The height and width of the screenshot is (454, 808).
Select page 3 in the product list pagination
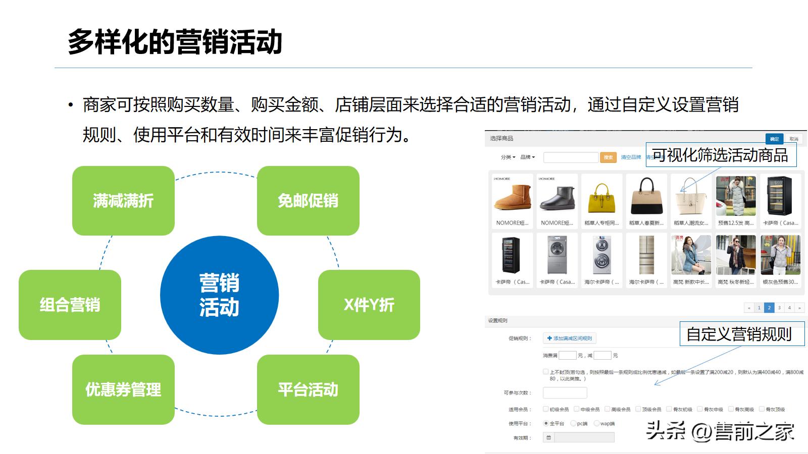pyautogui.click(x=779, y=307)
